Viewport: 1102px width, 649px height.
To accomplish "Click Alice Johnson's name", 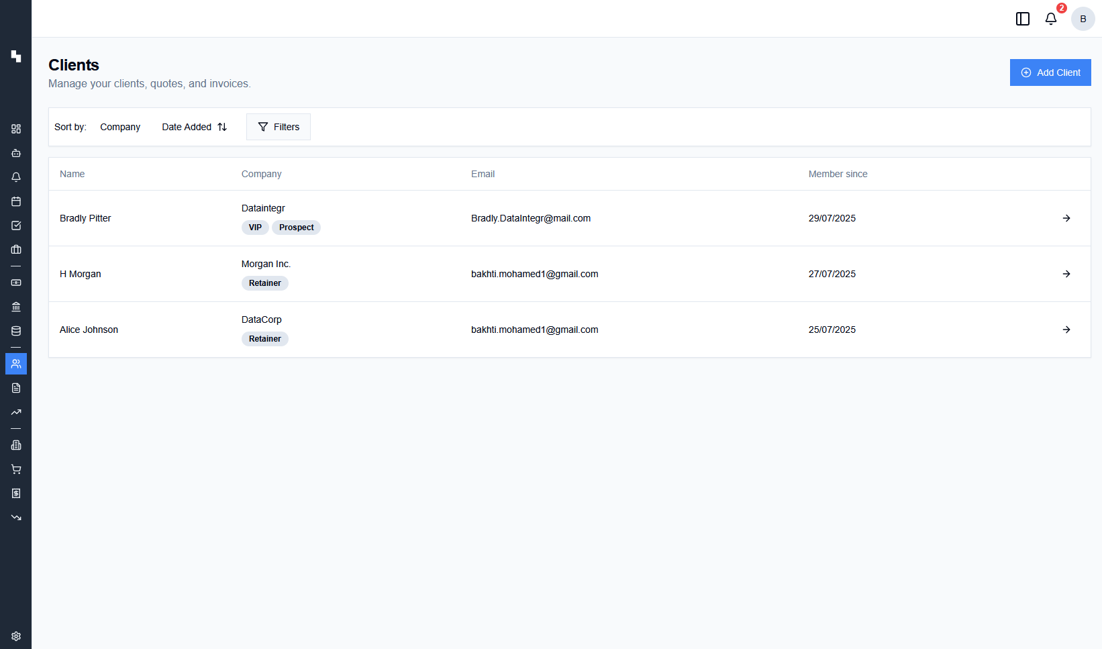I will (89, 330).
